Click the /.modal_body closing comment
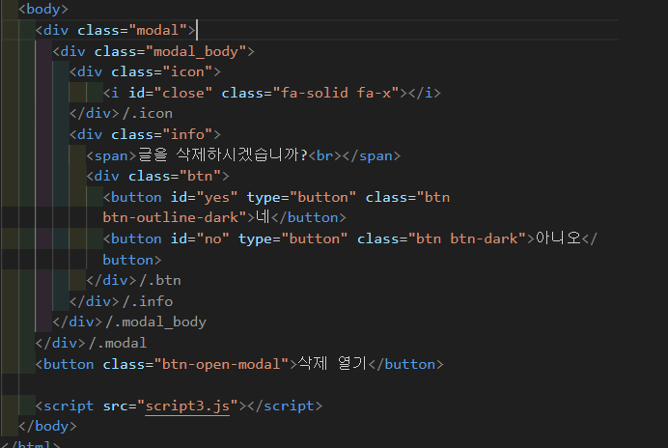 (156, 322)
